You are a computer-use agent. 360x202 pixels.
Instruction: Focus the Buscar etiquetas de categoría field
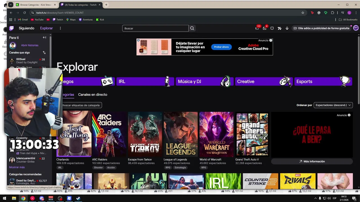pyautogui.click(x=81, y=105)
